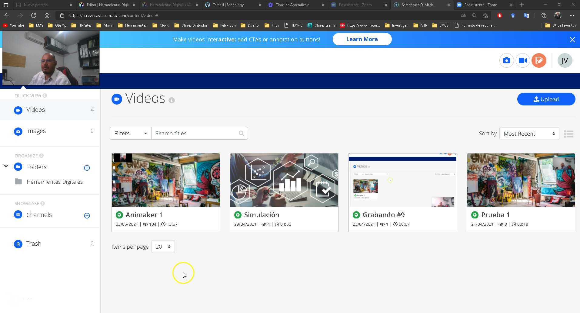Click the Upload button

[546, 99]
